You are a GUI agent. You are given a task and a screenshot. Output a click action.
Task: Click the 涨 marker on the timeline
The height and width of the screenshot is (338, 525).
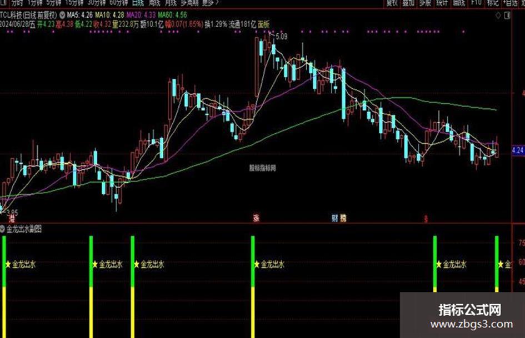coord(256,218)
